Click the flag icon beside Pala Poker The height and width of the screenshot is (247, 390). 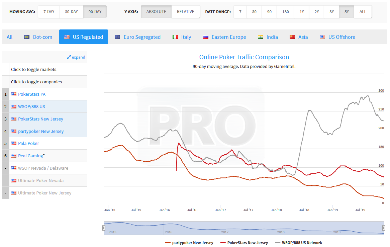click(x=14, y=144)
